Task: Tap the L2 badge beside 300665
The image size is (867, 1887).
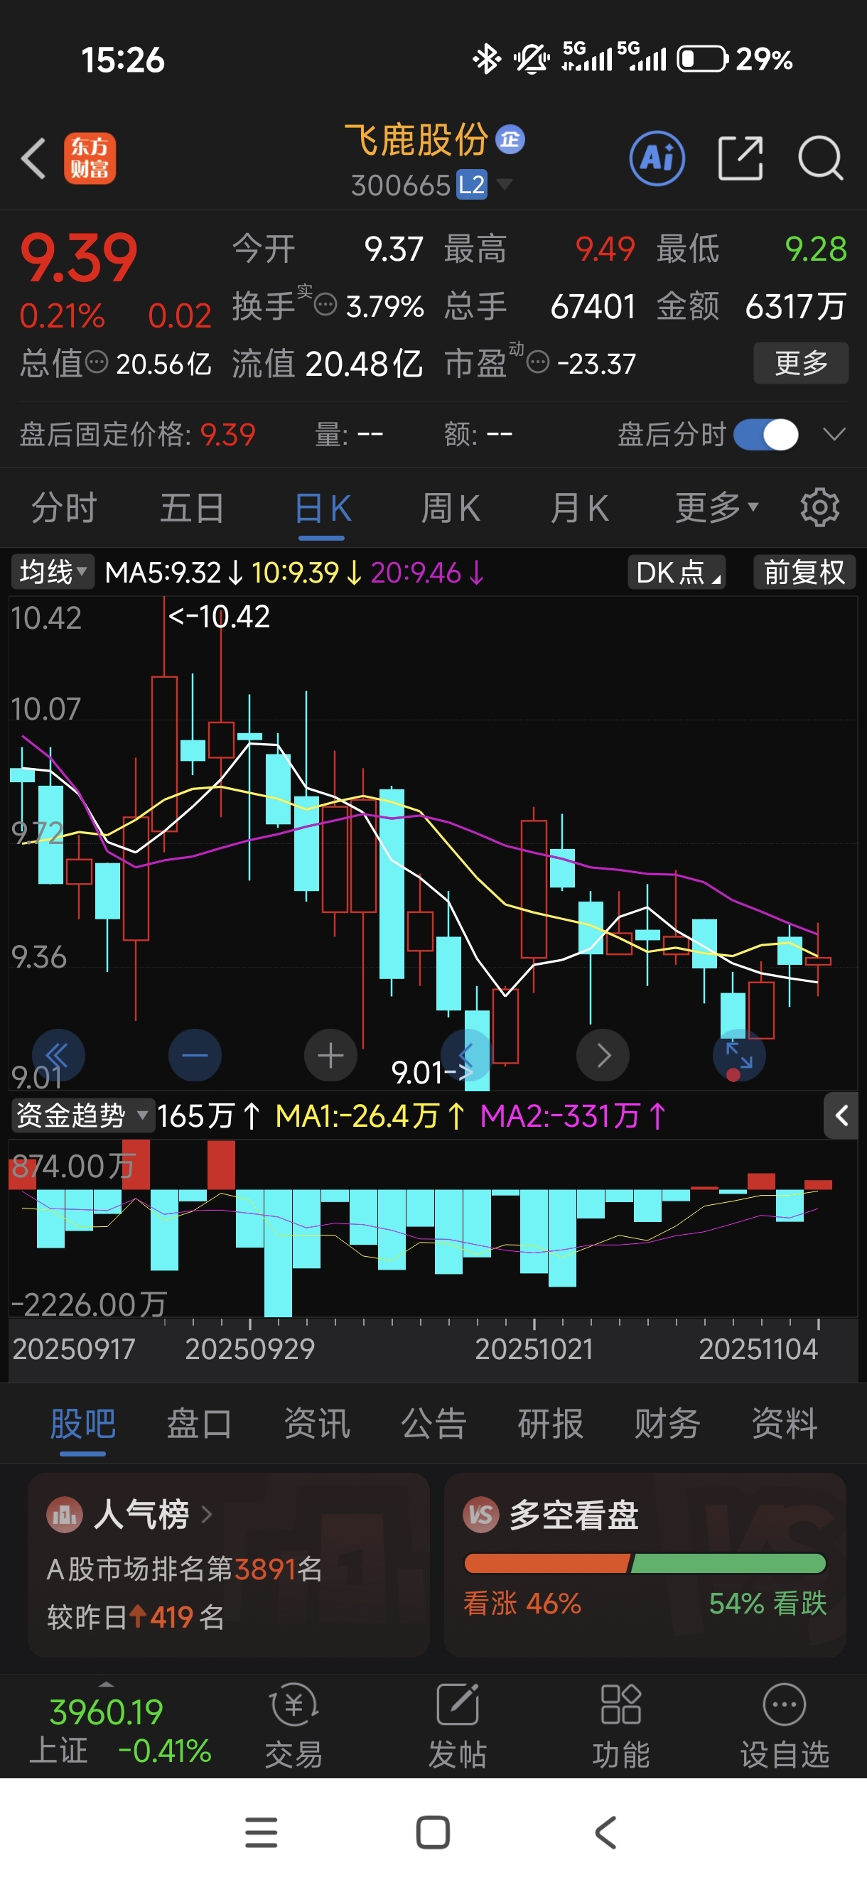Action: click(x=471, y=185)
